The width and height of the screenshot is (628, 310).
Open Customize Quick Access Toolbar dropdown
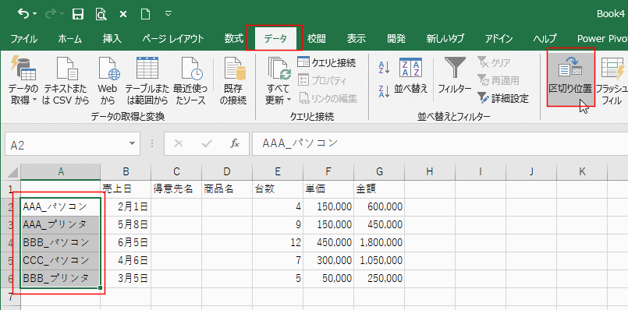click(169, 14)
